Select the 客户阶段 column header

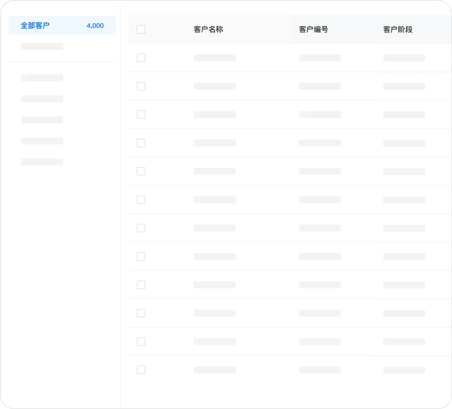pos(398,30)
